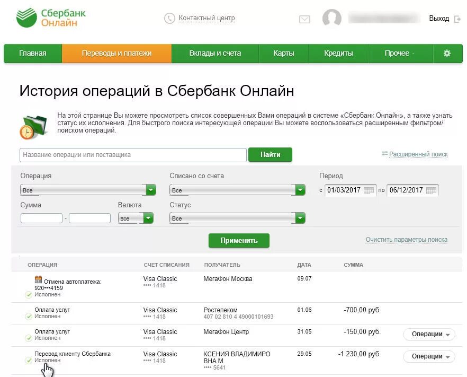
Task: Switch to the Карты tab
Action: pyautogui.click(x=284, y=54)
